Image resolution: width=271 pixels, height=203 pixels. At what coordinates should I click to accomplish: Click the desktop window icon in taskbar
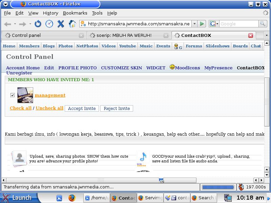tap(59, 198)
